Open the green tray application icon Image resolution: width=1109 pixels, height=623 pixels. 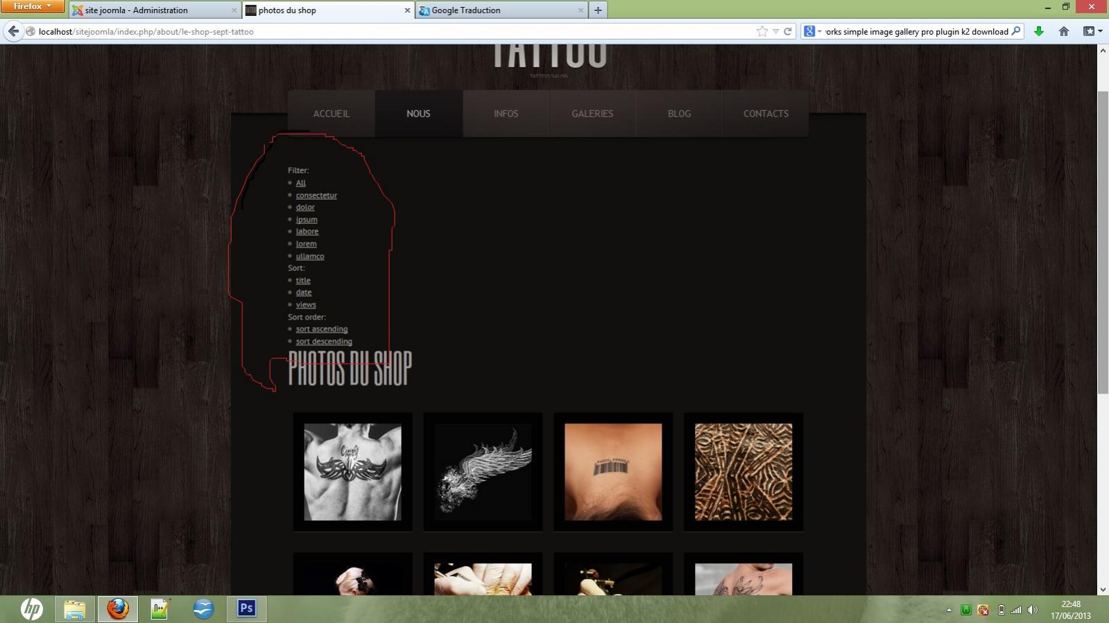(x=965, y=610)
